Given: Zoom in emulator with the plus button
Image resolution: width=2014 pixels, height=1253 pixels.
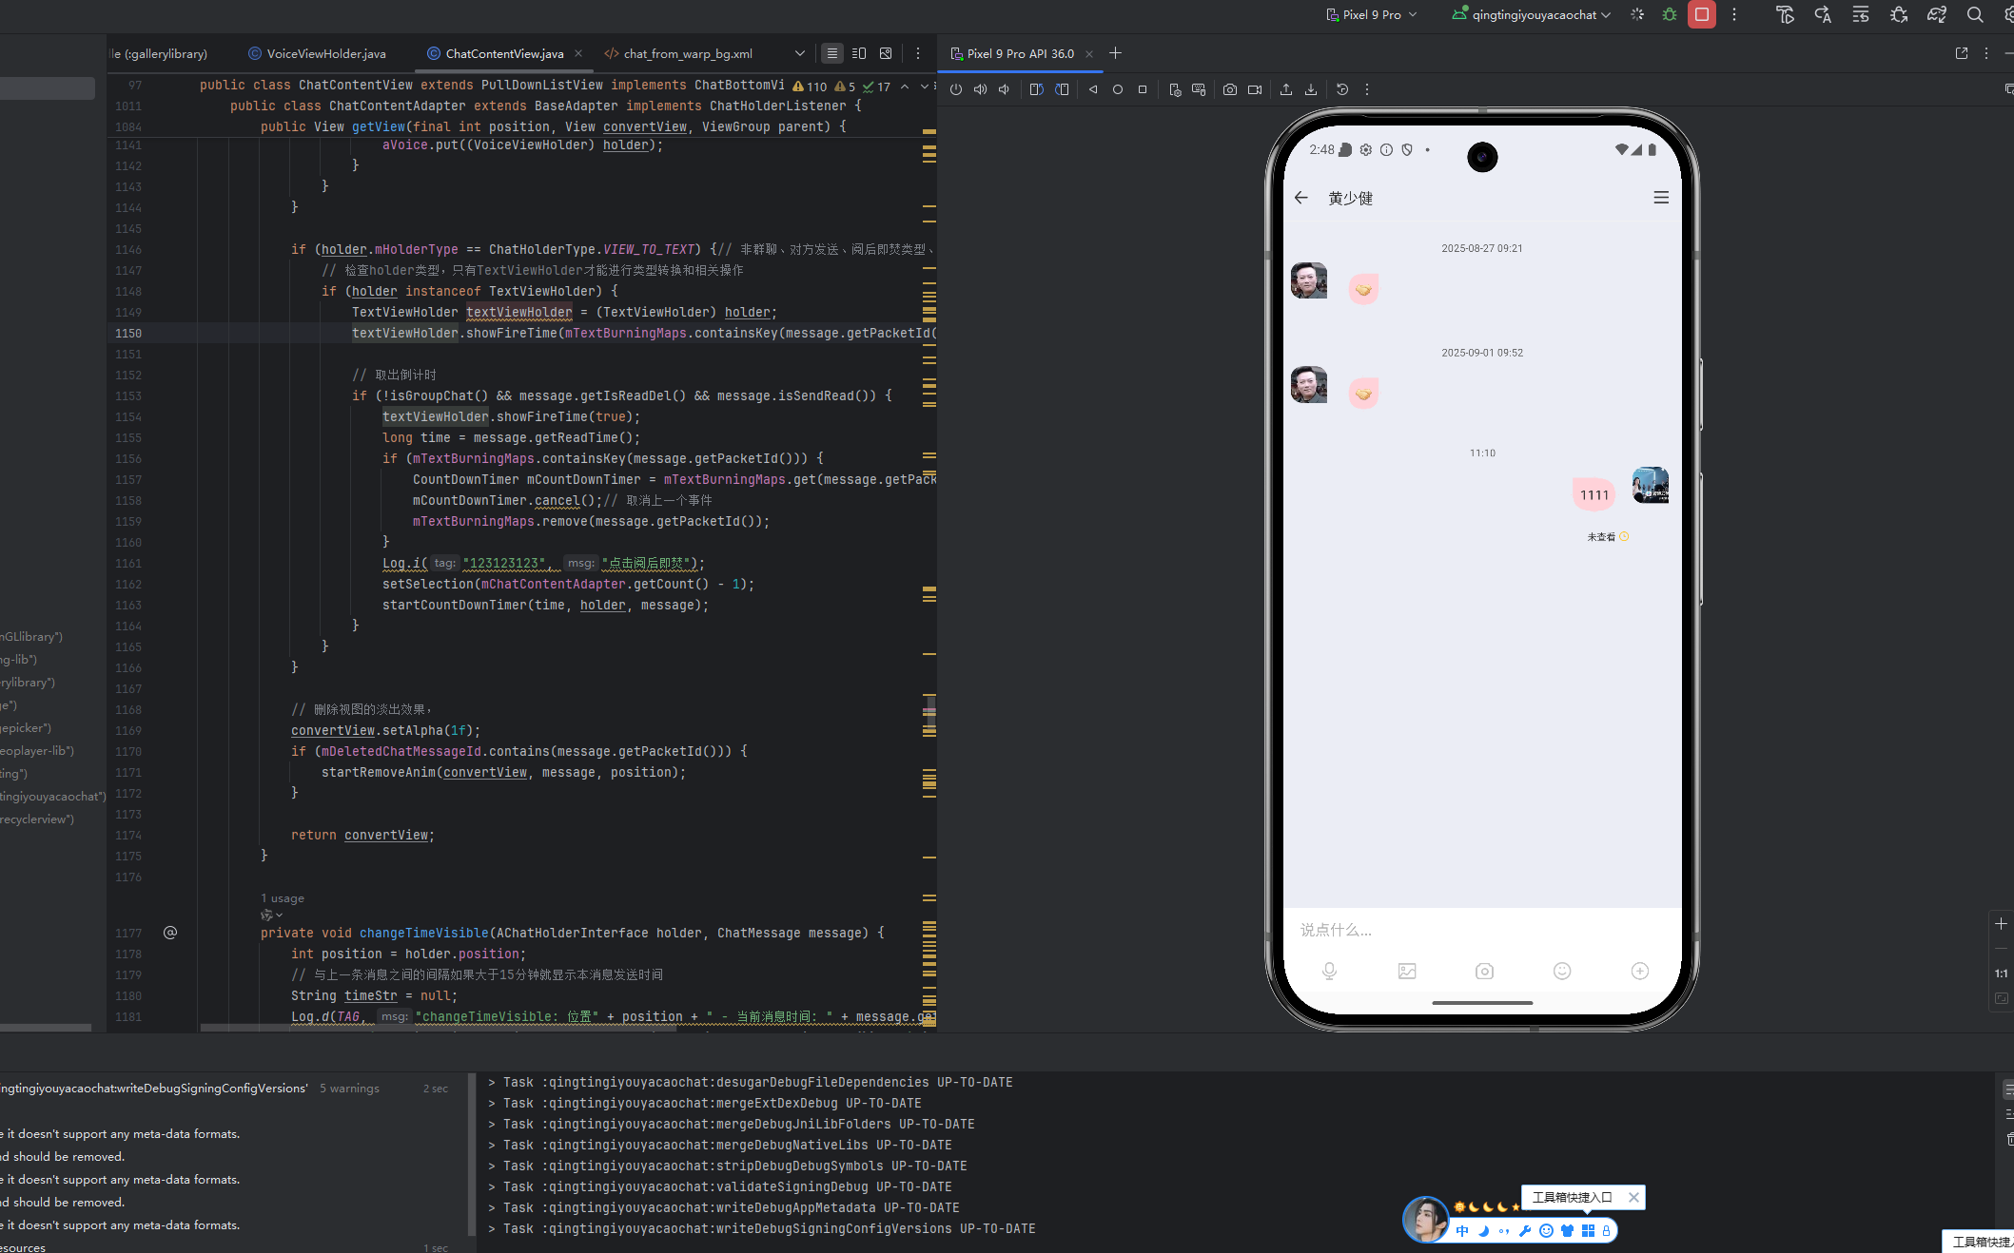Looking at the screenshot, I should pyautogui.click(x=2002, y=924).
